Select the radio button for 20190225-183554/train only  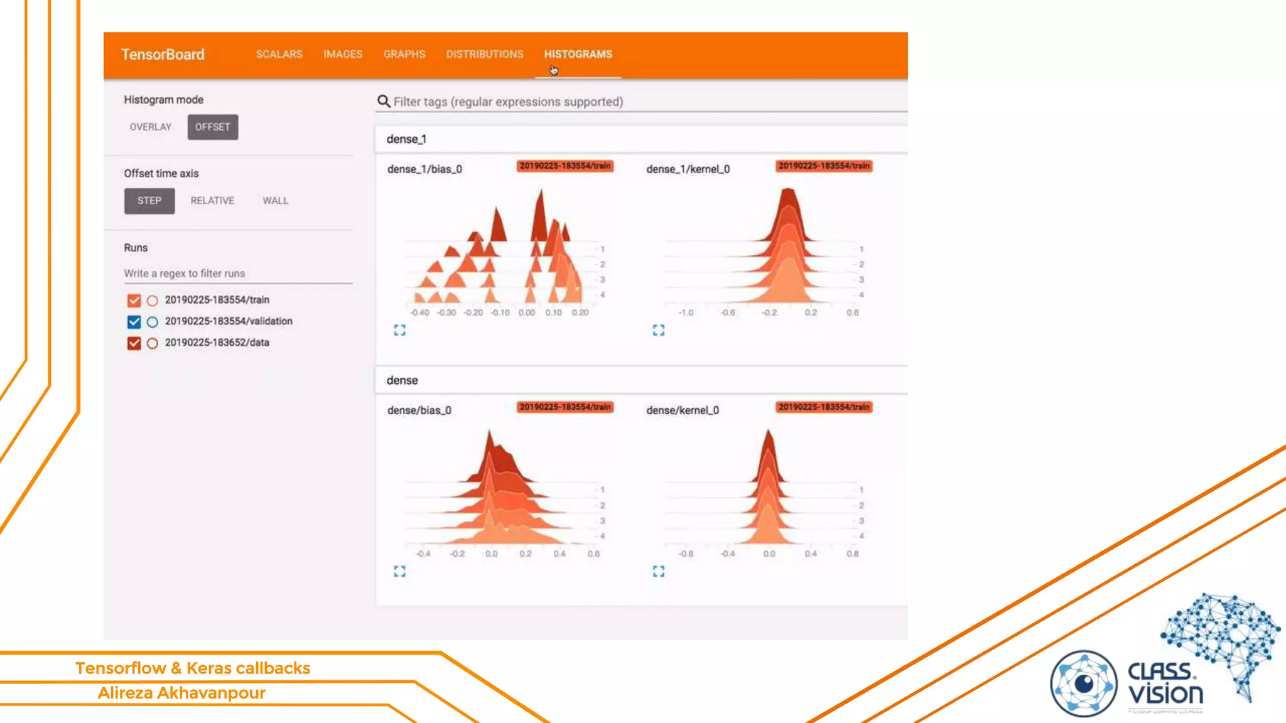pyautogui.click(x=152, y=301)
